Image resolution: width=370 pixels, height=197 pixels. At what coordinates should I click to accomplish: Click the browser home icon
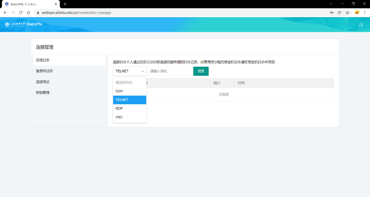pyautogui.click(x=28, y=13)
